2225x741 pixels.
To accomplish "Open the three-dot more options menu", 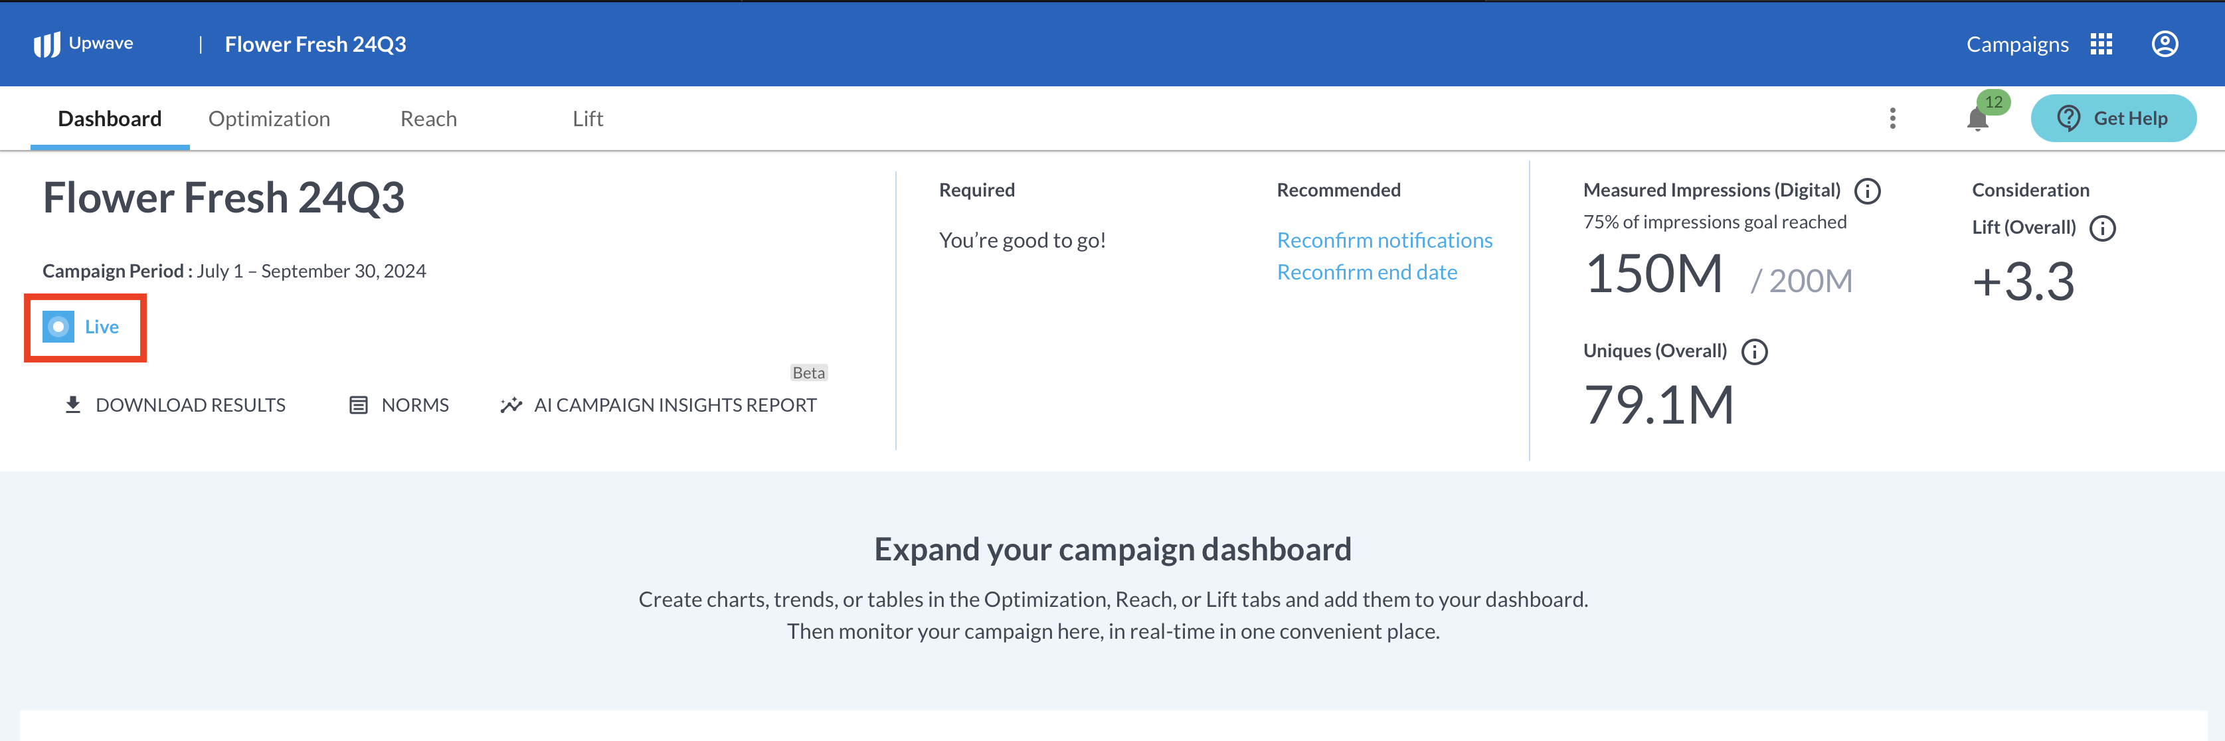I will (x=1892, y=118).
